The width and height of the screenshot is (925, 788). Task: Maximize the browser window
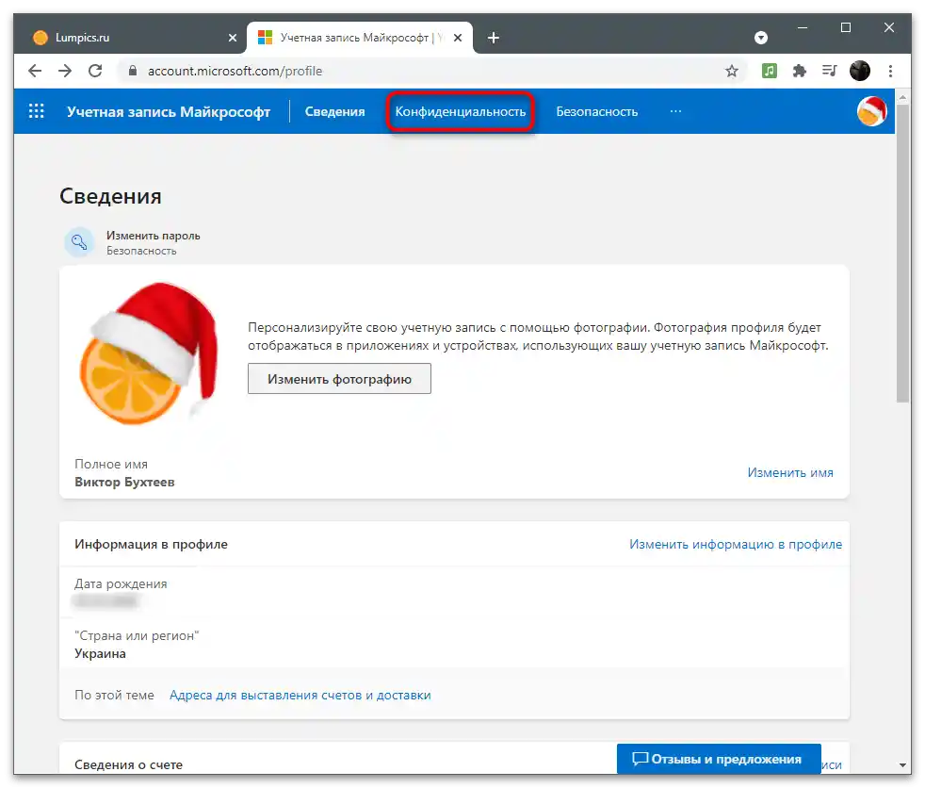845,27
